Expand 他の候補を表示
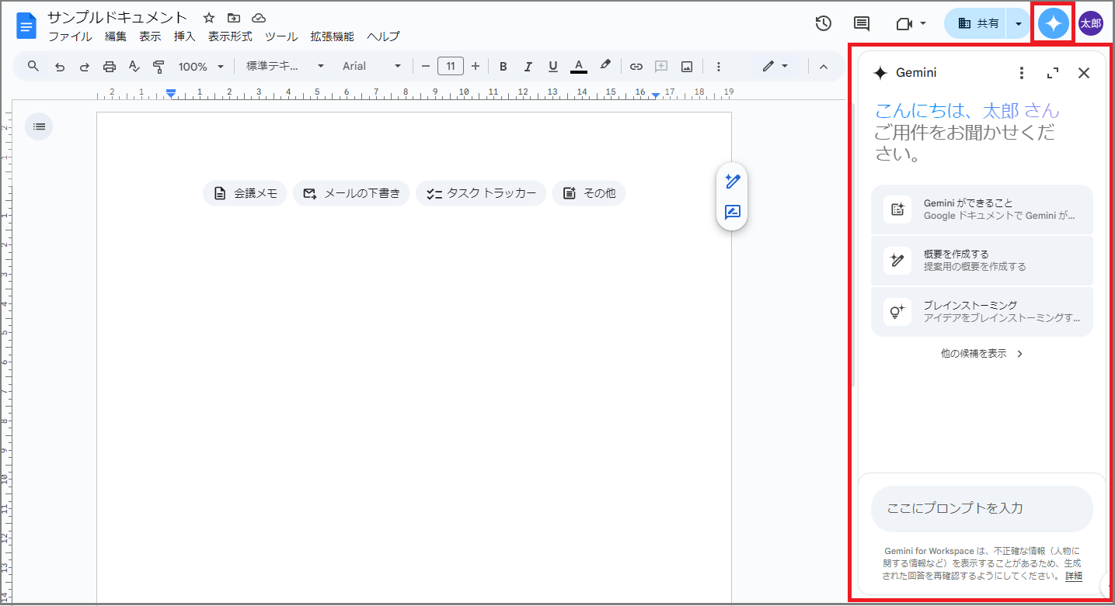The image size is (1115, 606). 982,353
